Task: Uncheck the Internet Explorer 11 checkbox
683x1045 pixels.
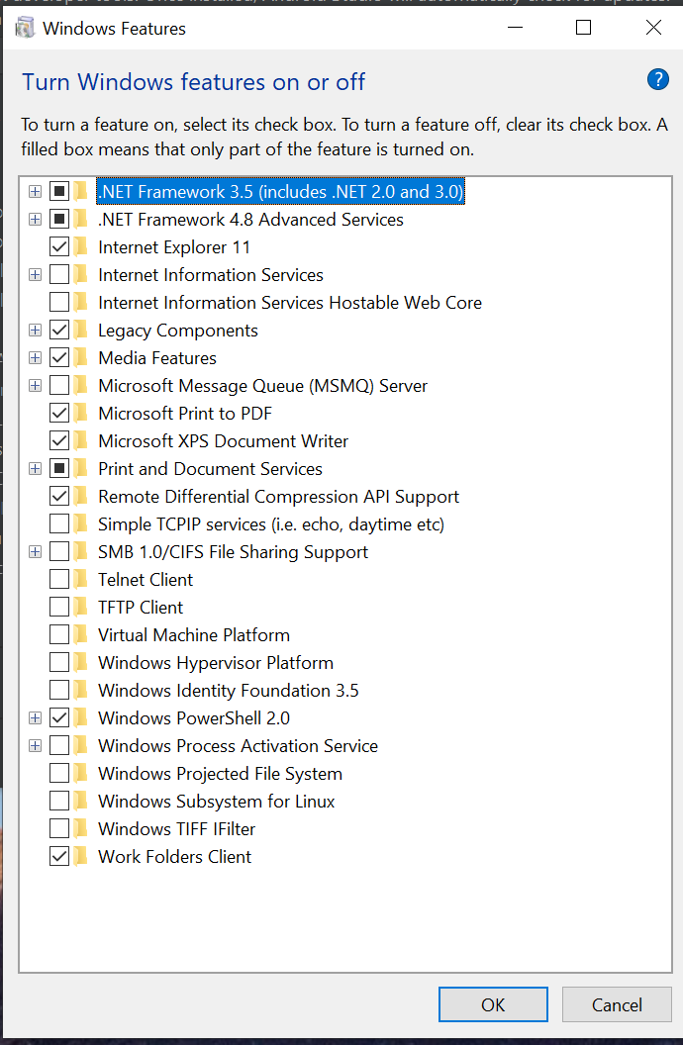Action: (59, 247)
